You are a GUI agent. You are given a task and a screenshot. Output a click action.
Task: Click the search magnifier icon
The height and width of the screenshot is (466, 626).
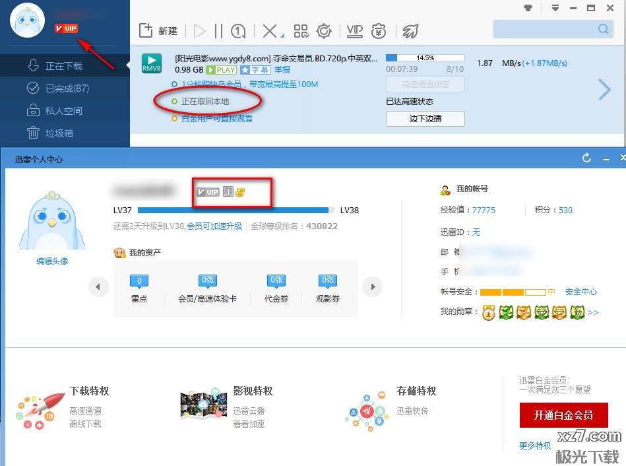(604, 29)
